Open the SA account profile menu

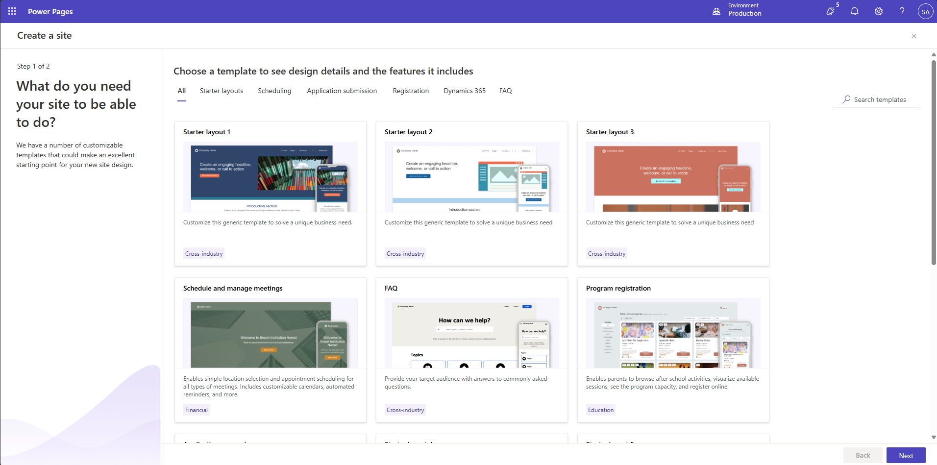(925, 11)
